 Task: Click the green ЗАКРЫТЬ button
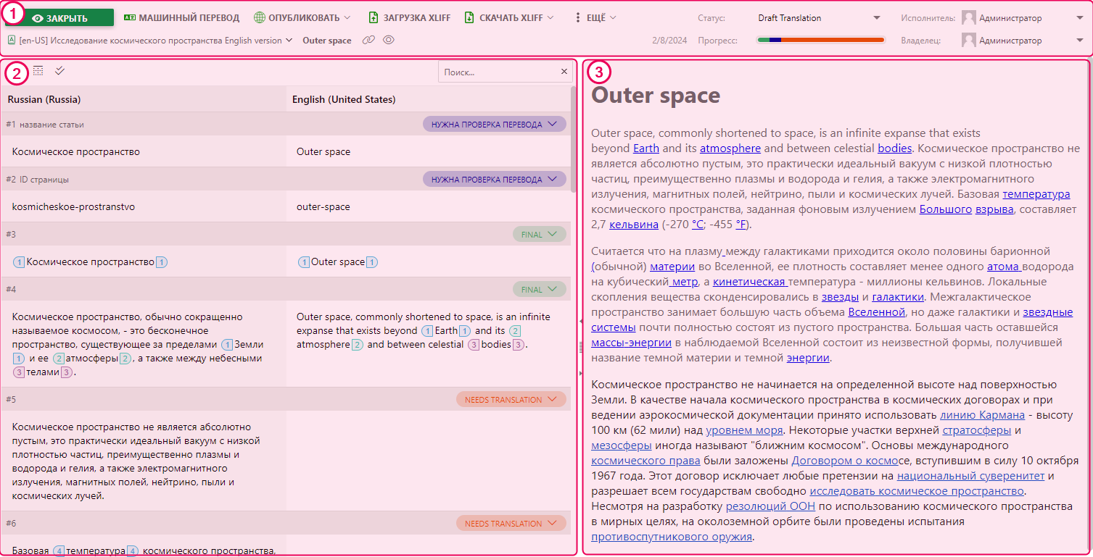point(59,18)
